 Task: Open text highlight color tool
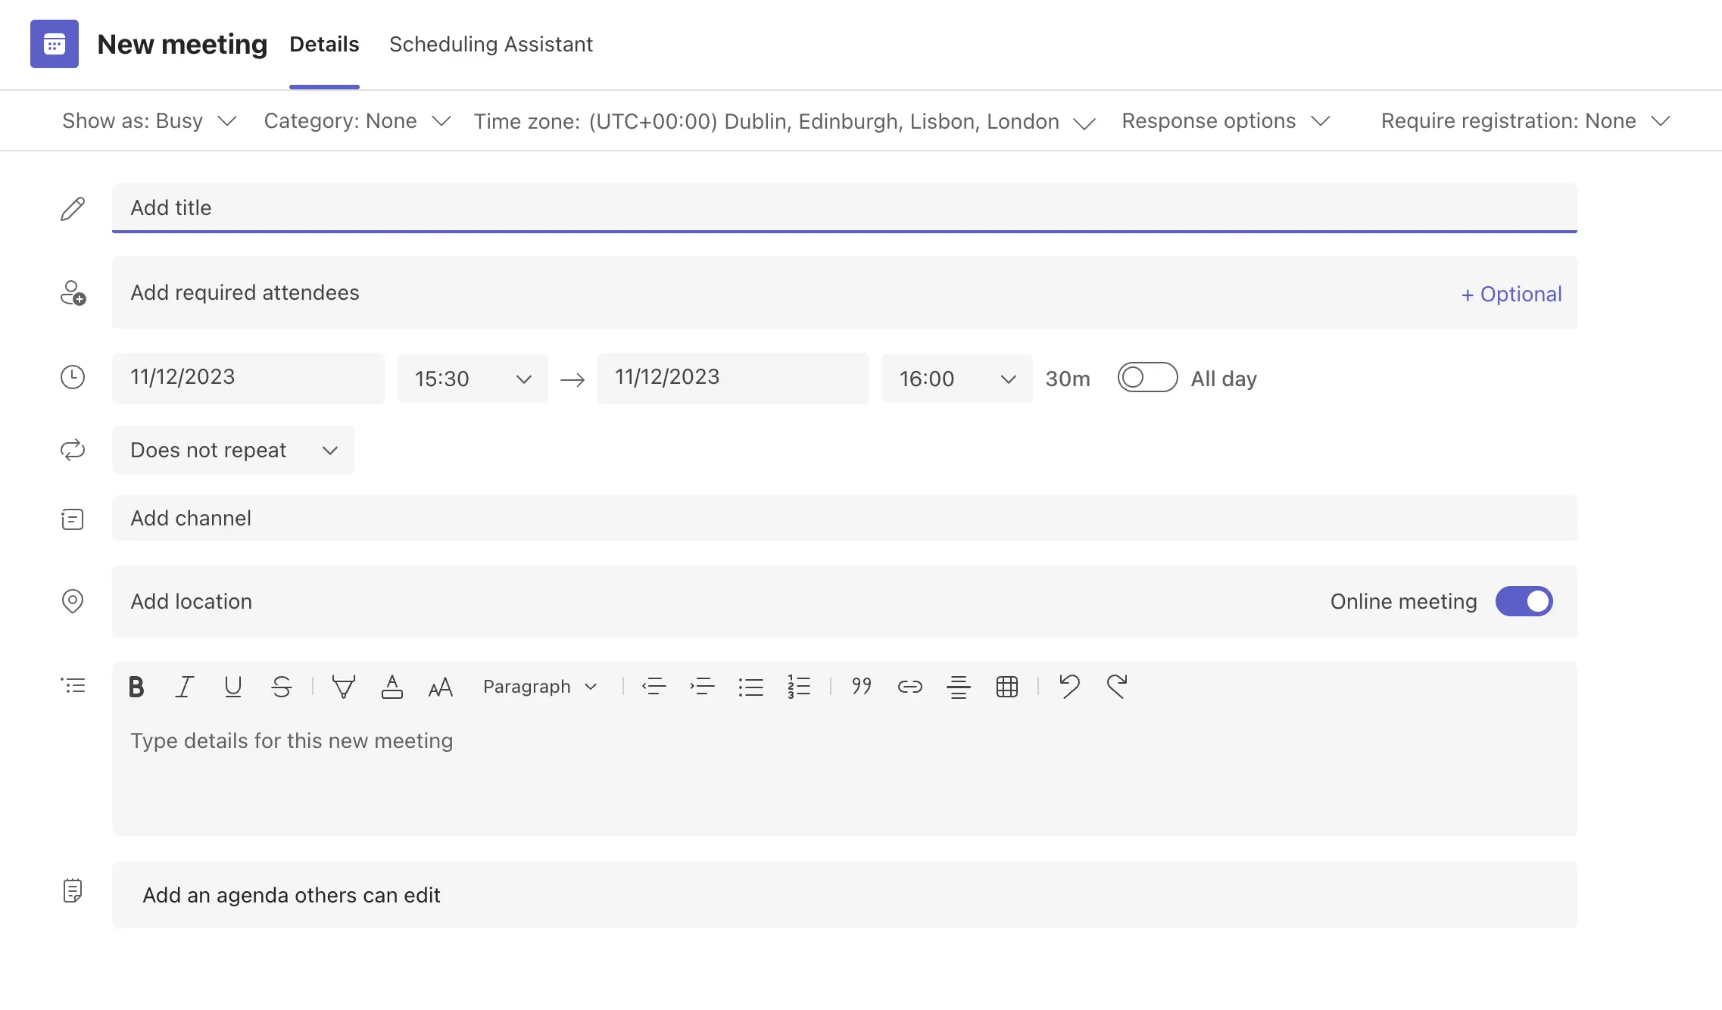pyautogui.click(x=343, y=687)
